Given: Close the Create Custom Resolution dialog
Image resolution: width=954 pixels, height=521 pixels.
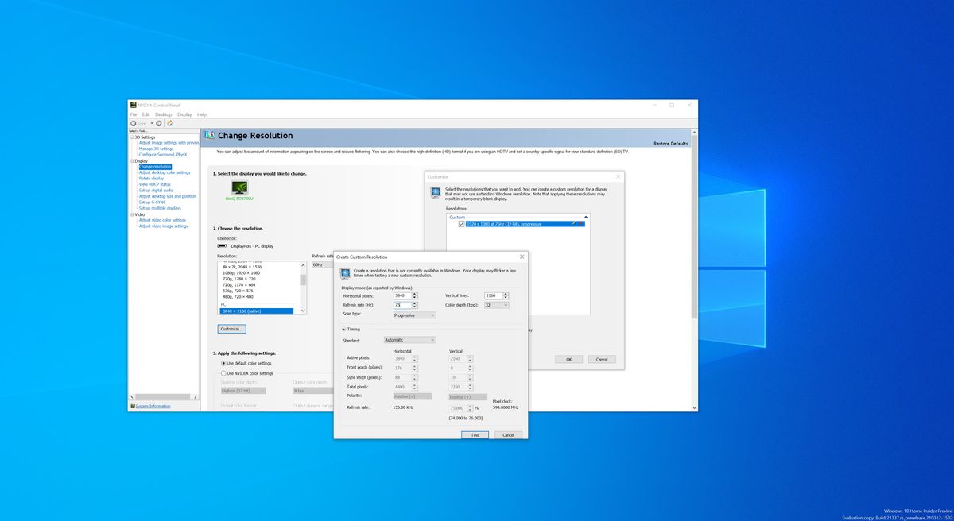Looking at the screenshot, I should click(x=522, y=257).
